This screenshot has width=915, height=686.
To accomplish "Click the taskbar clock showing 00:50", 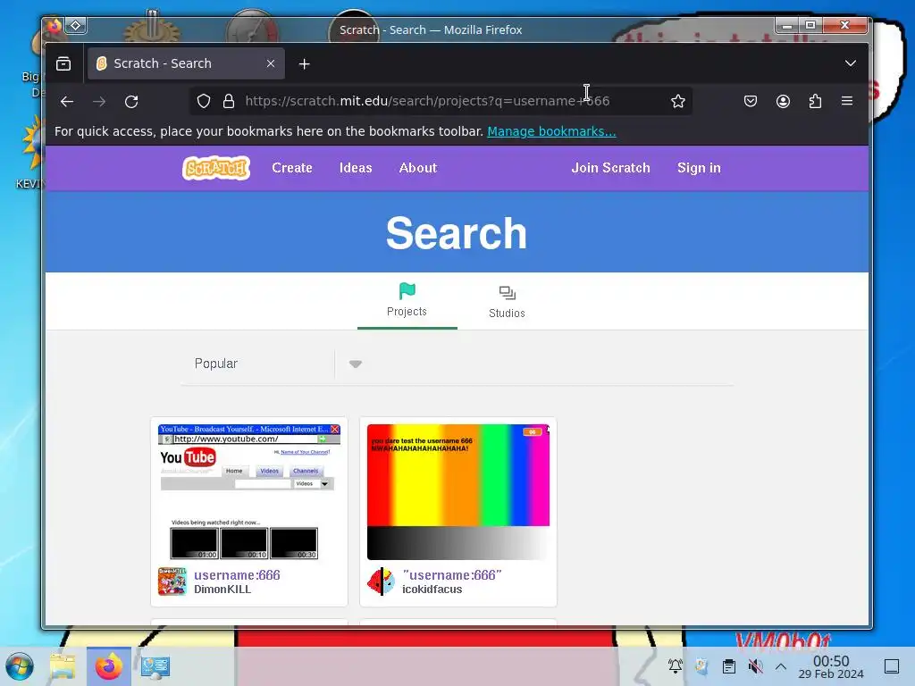I will (x=831, y=666).
